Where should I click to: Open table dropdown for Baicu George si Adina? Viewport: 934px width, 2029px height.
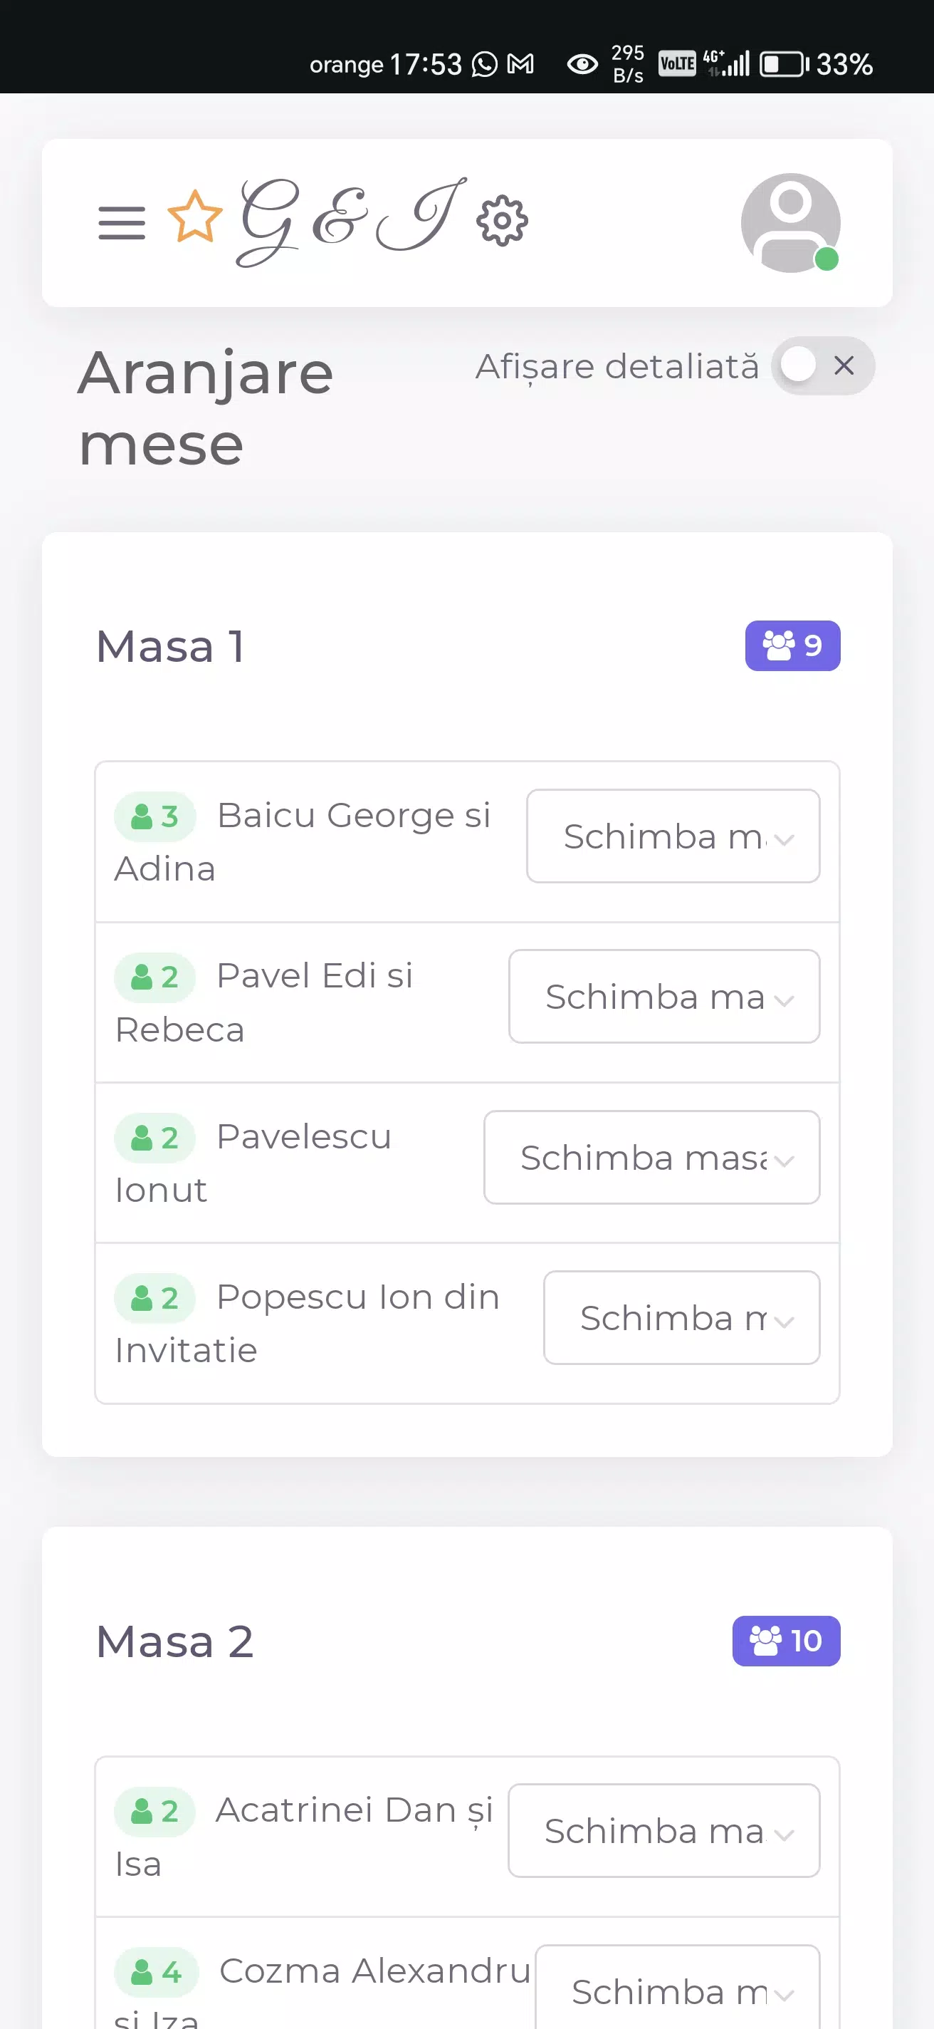click(x=673, y=836)
